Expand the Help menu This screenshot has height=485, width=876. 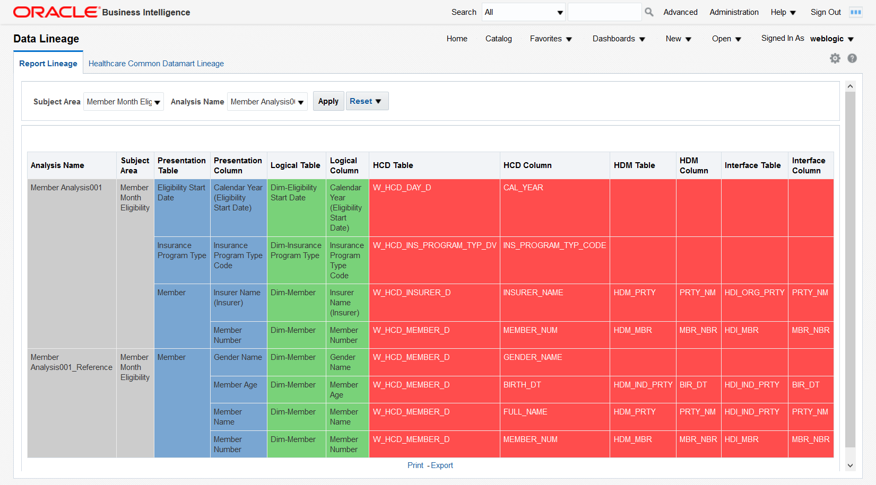(783, 12)
